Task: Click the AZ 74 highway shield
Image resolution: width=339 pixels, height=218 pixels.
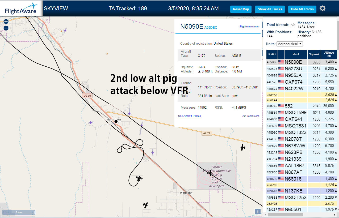Action: click(x=206, y=133)
